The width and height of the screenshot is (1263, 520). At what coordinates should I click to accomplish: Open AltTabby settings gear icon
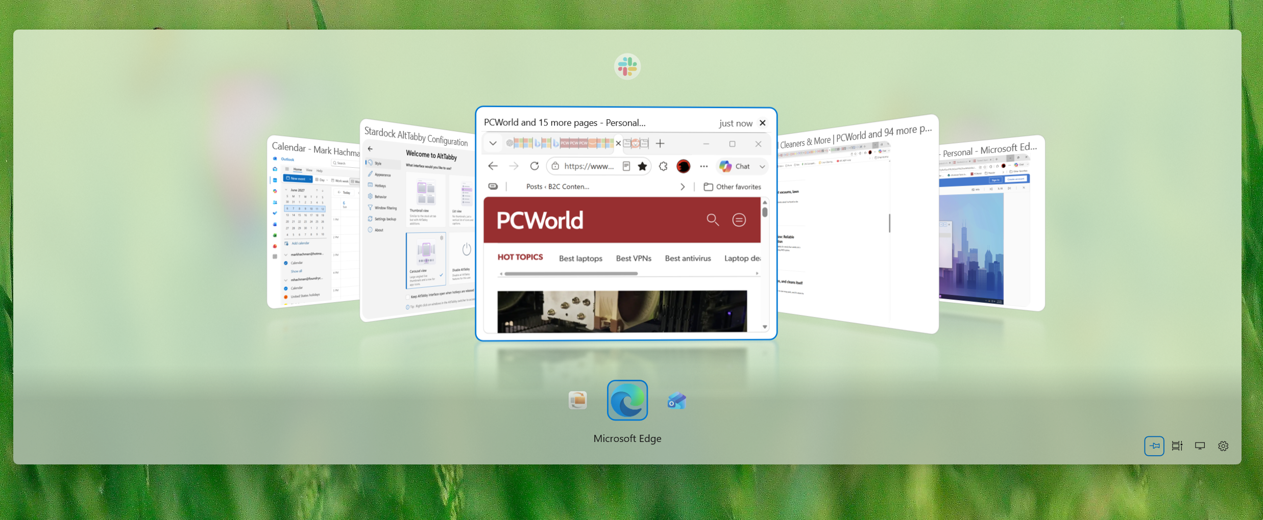(x=1223, y=446)
